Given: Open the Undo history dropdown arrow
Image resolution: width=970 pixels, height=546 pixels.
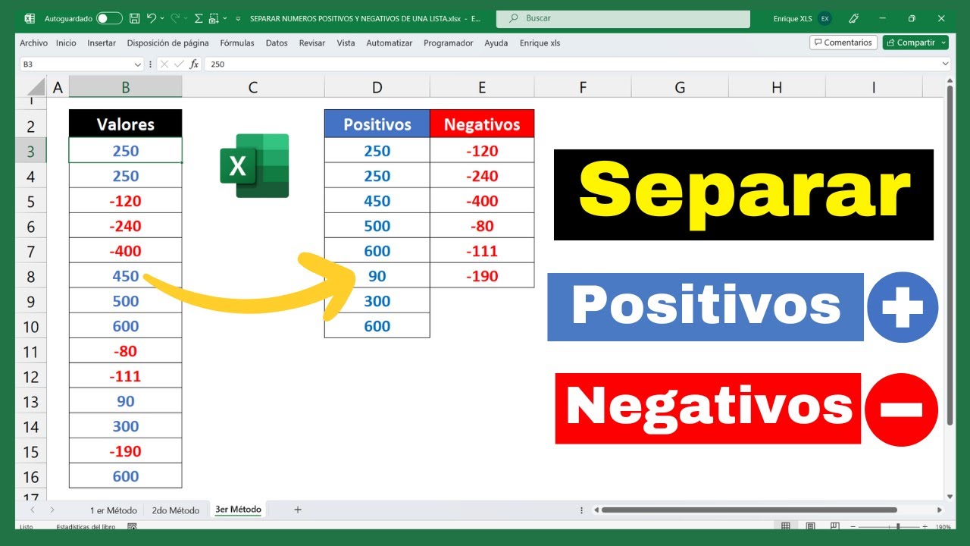Looking at the screenshot, I should [x=162, y=18].
